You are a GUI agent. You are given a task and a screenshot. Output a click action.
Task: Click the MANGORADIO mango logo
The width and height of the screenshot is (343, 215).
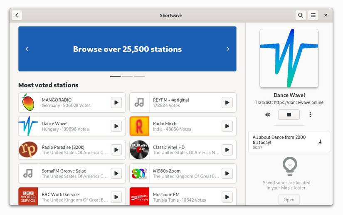[28, 103]
